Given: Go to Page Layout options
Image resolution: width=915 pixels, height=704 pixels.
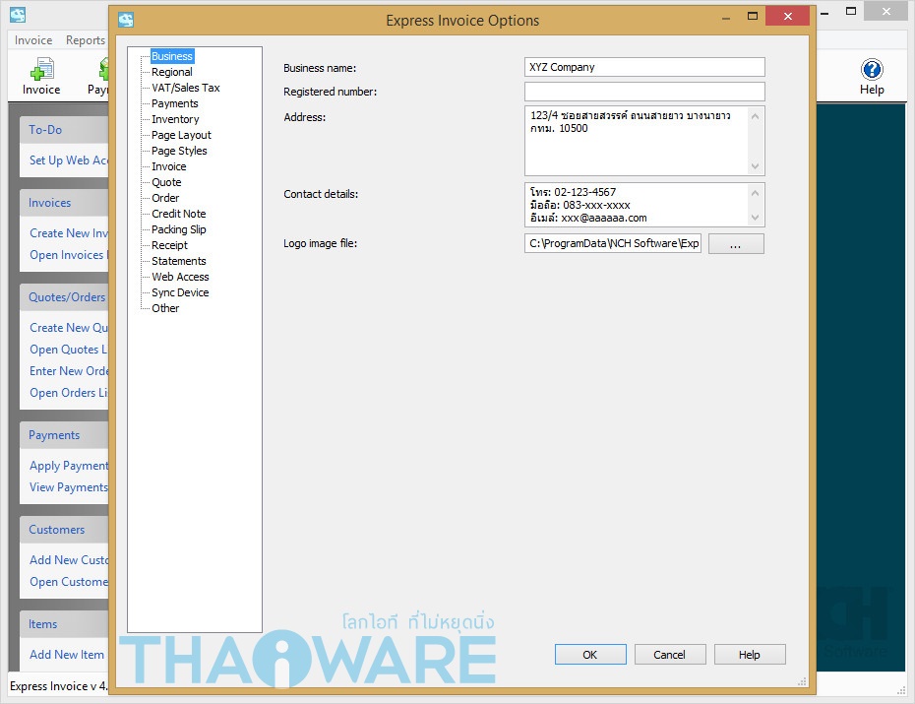Looking at the screenshot, I should 181,135.
